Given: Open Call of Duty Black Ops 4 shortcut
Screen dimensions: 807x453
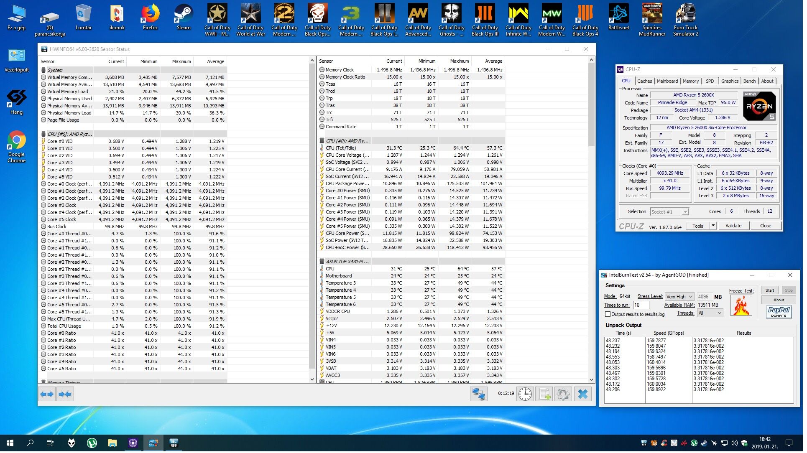Looking at the screenshot, I should coord(588,20).
